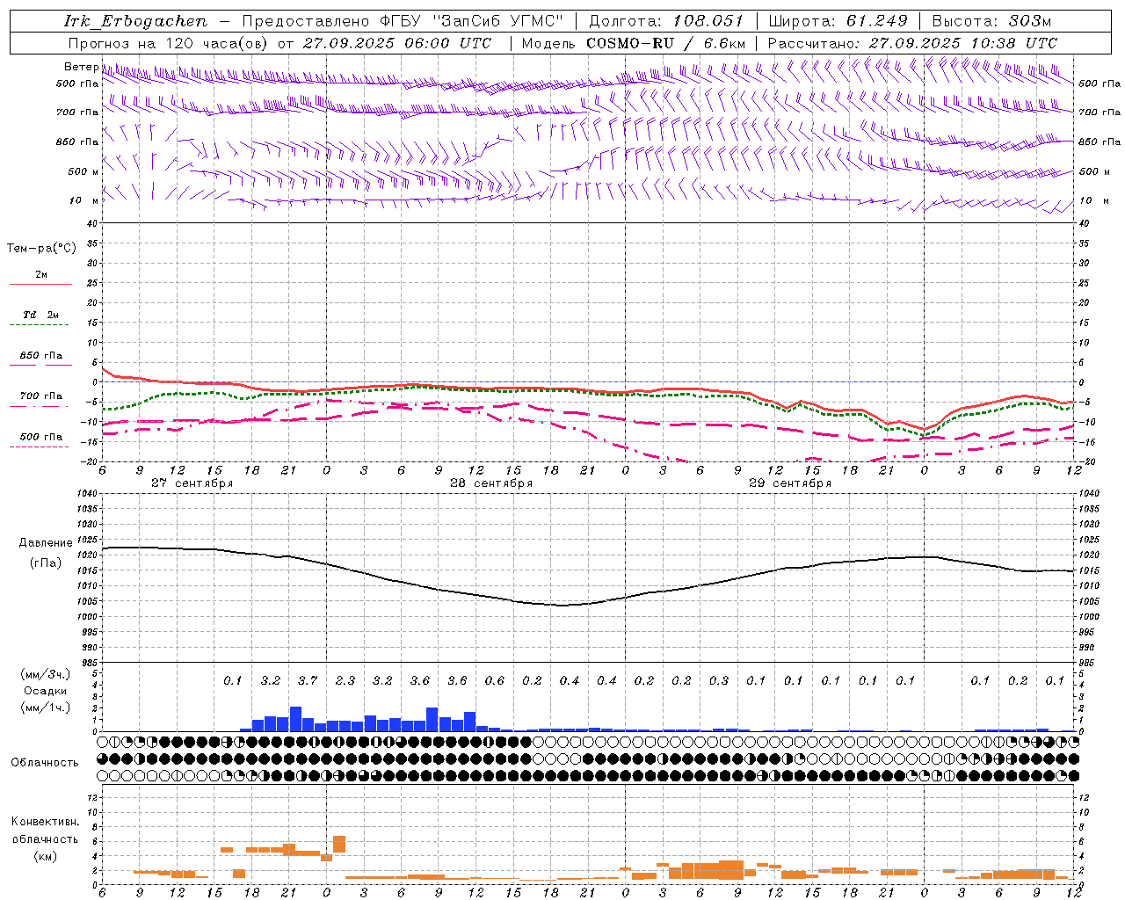Click the precipitation value 0.6
The image size is (1125, 900).
click(495, 680)
